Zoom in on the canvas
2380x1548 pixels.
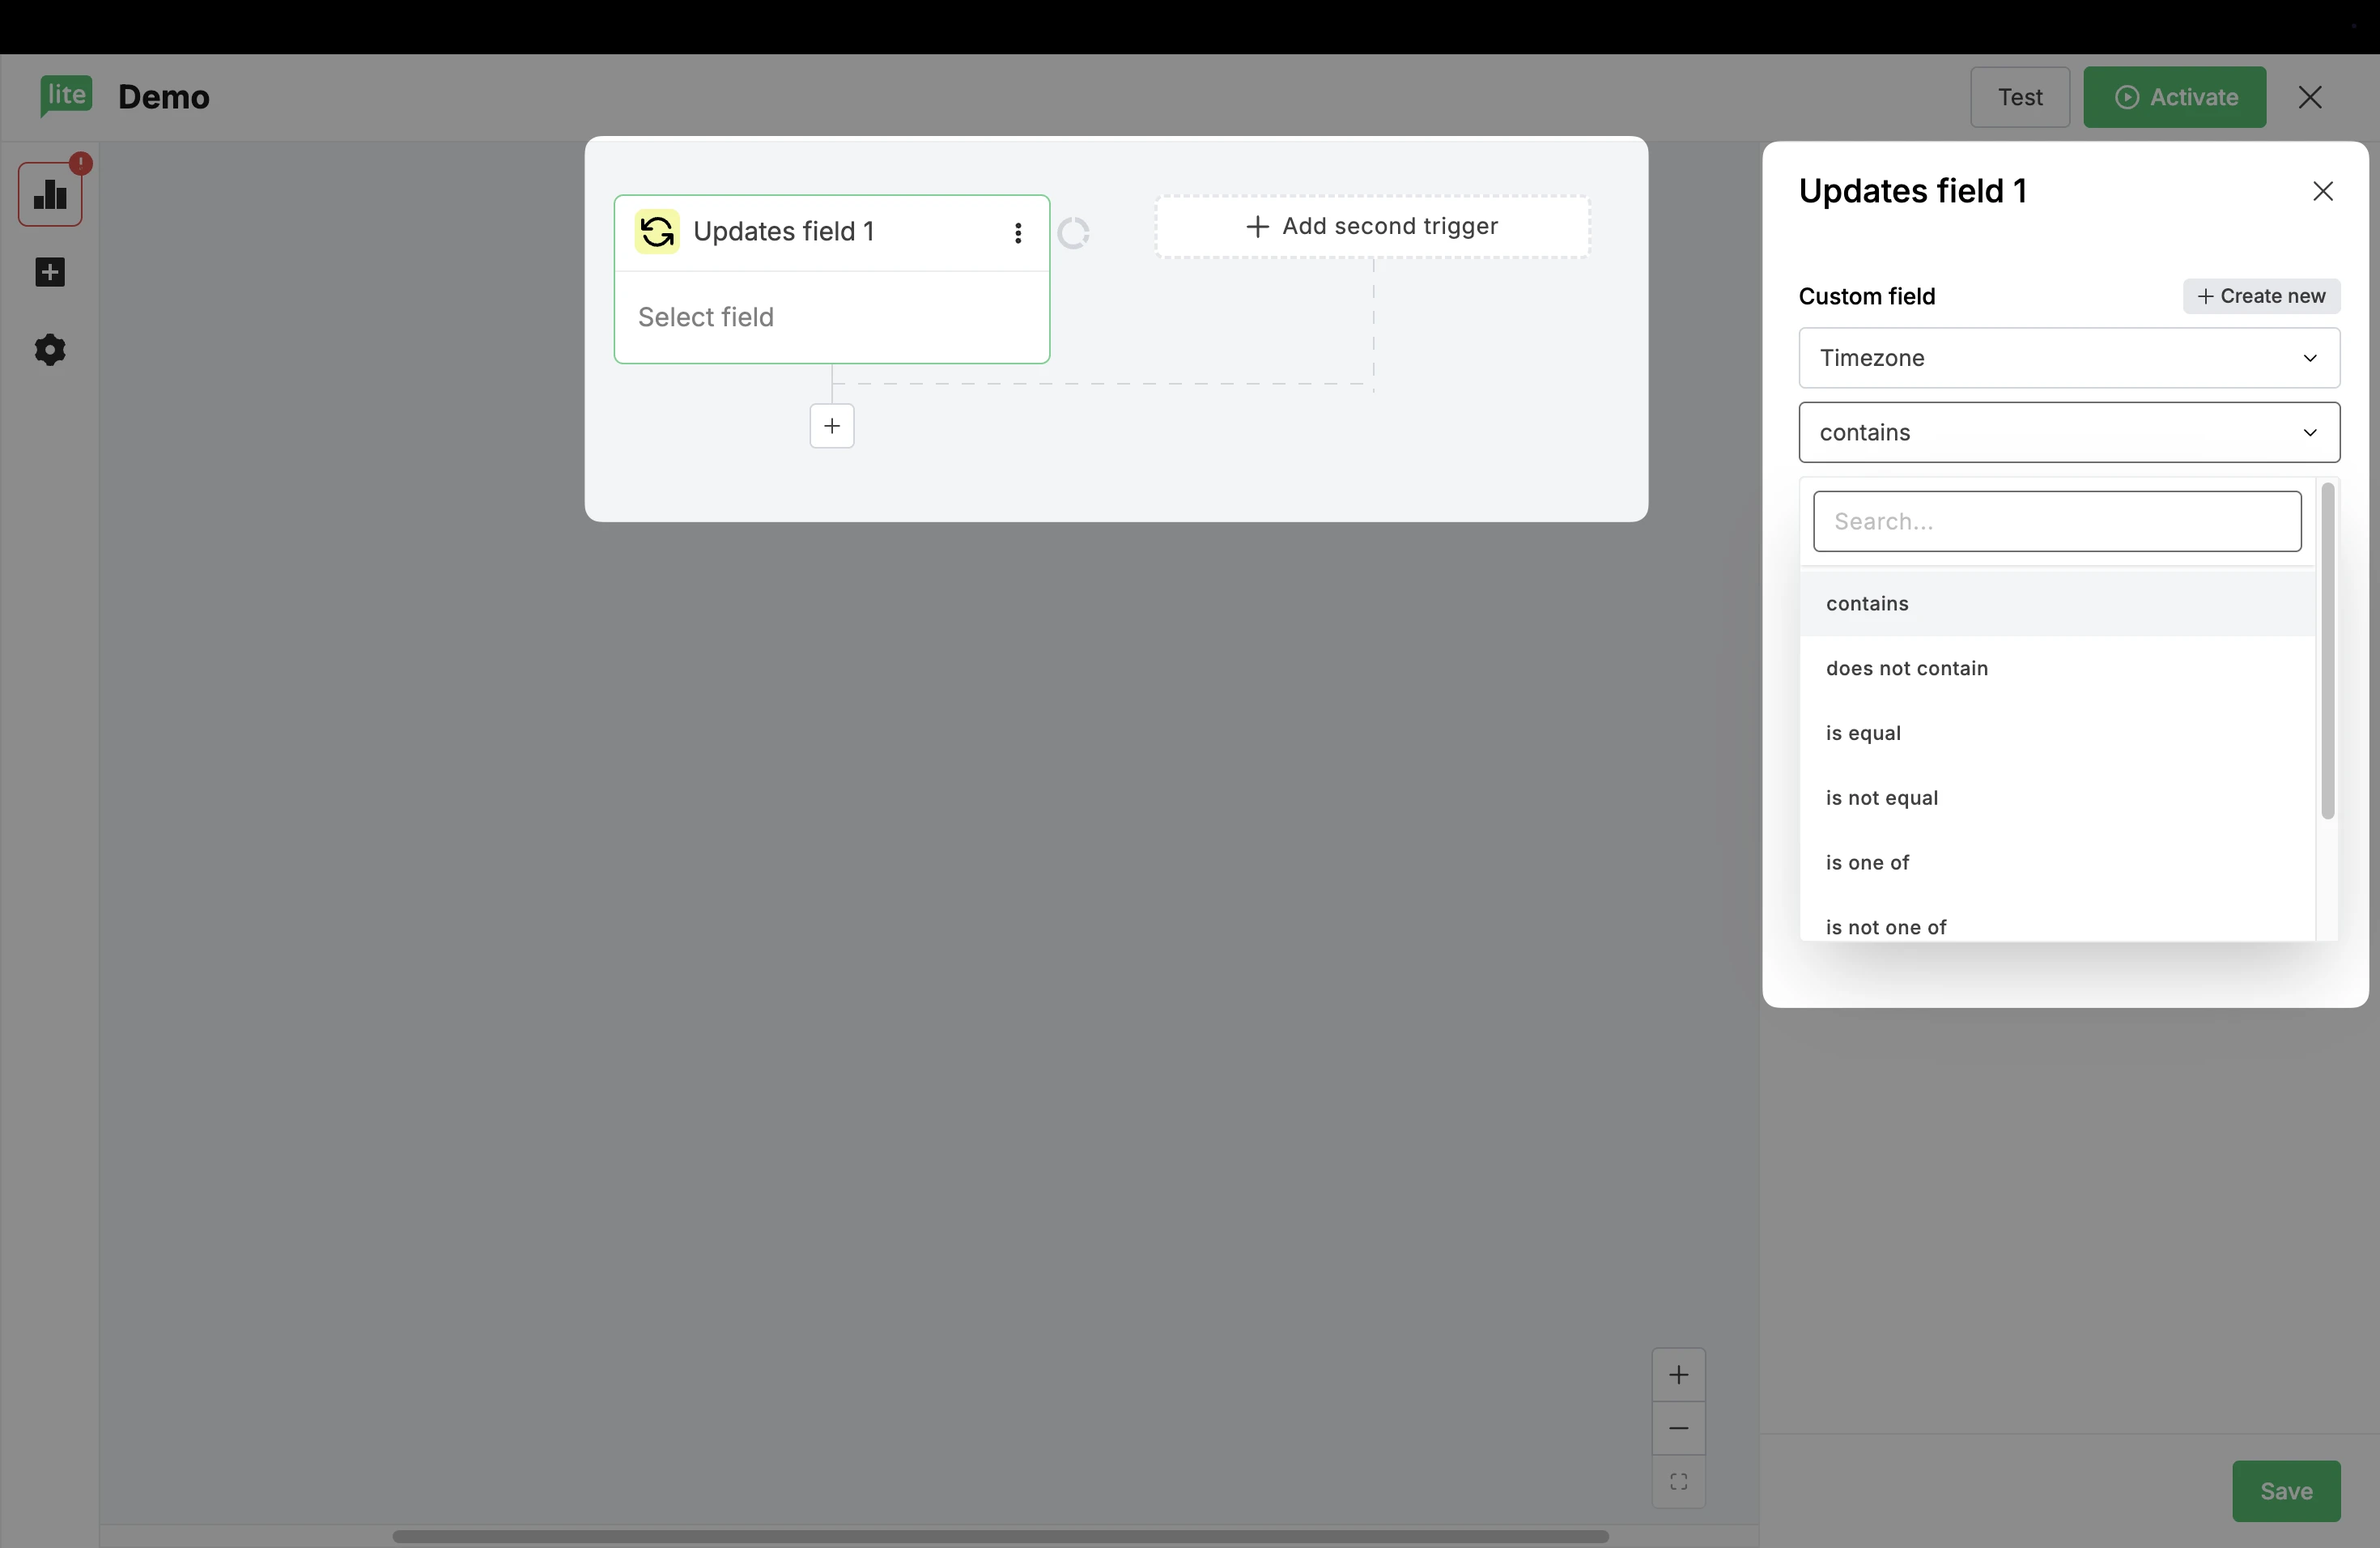[1678, 1375]
